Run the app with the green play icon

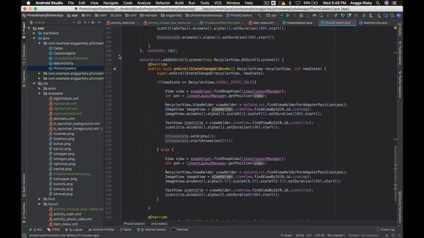(288, 16)
